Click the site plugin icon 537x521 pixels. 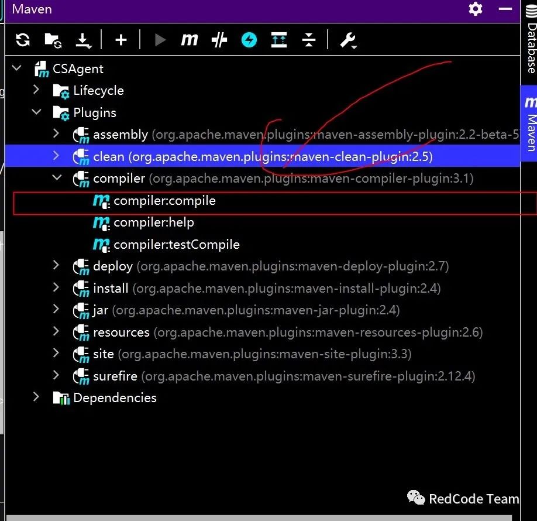click(81, 354)
